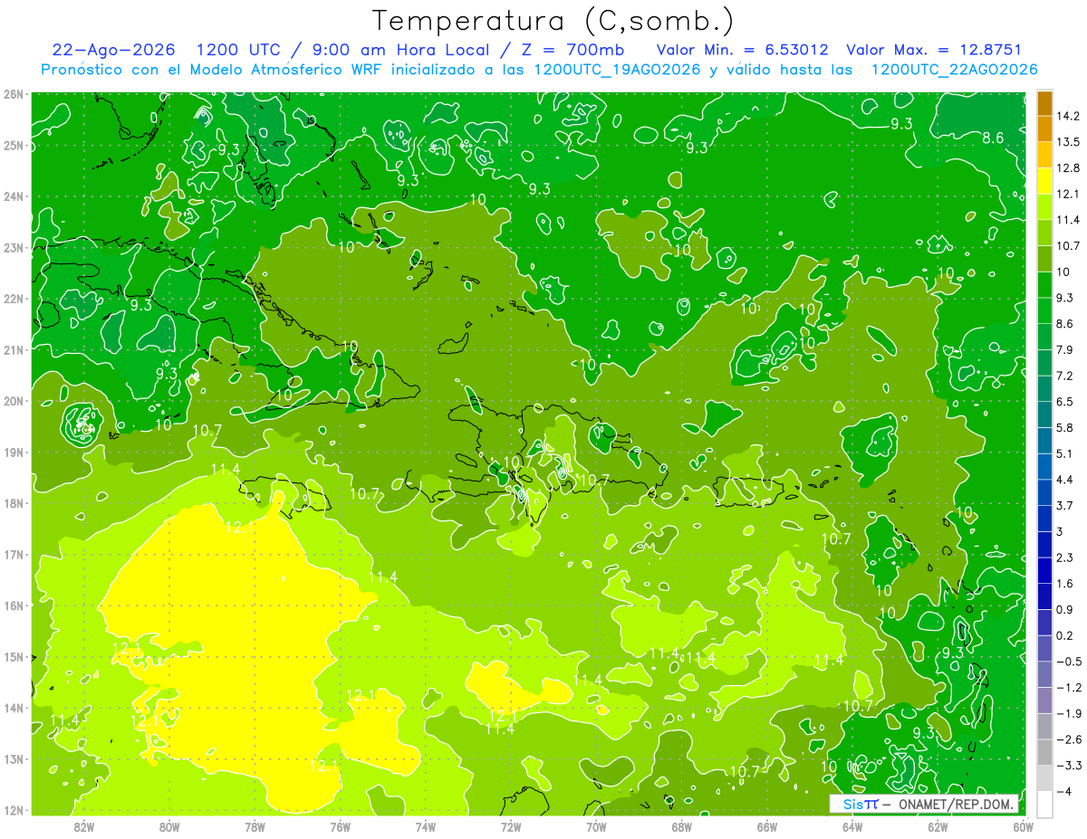Select the legend swatch between 13.5 and 14.2
The width and height of the screenshot is (1087, 839).
[1044, 129]
